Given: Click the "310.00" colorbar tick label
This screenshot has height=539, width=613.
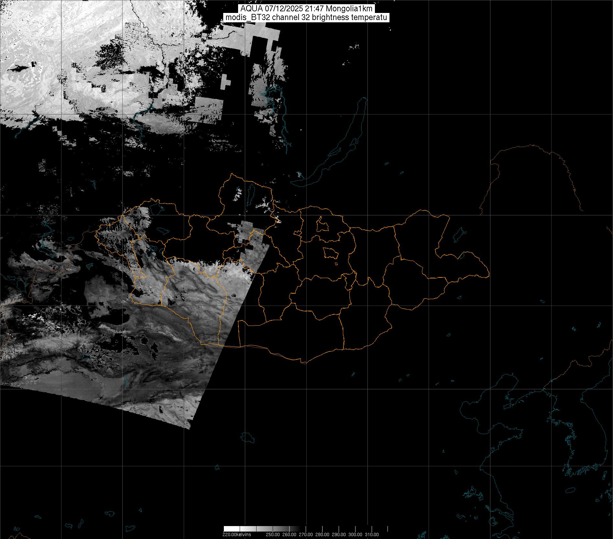Looking at the screenshot, I should [x=372, y=534].
